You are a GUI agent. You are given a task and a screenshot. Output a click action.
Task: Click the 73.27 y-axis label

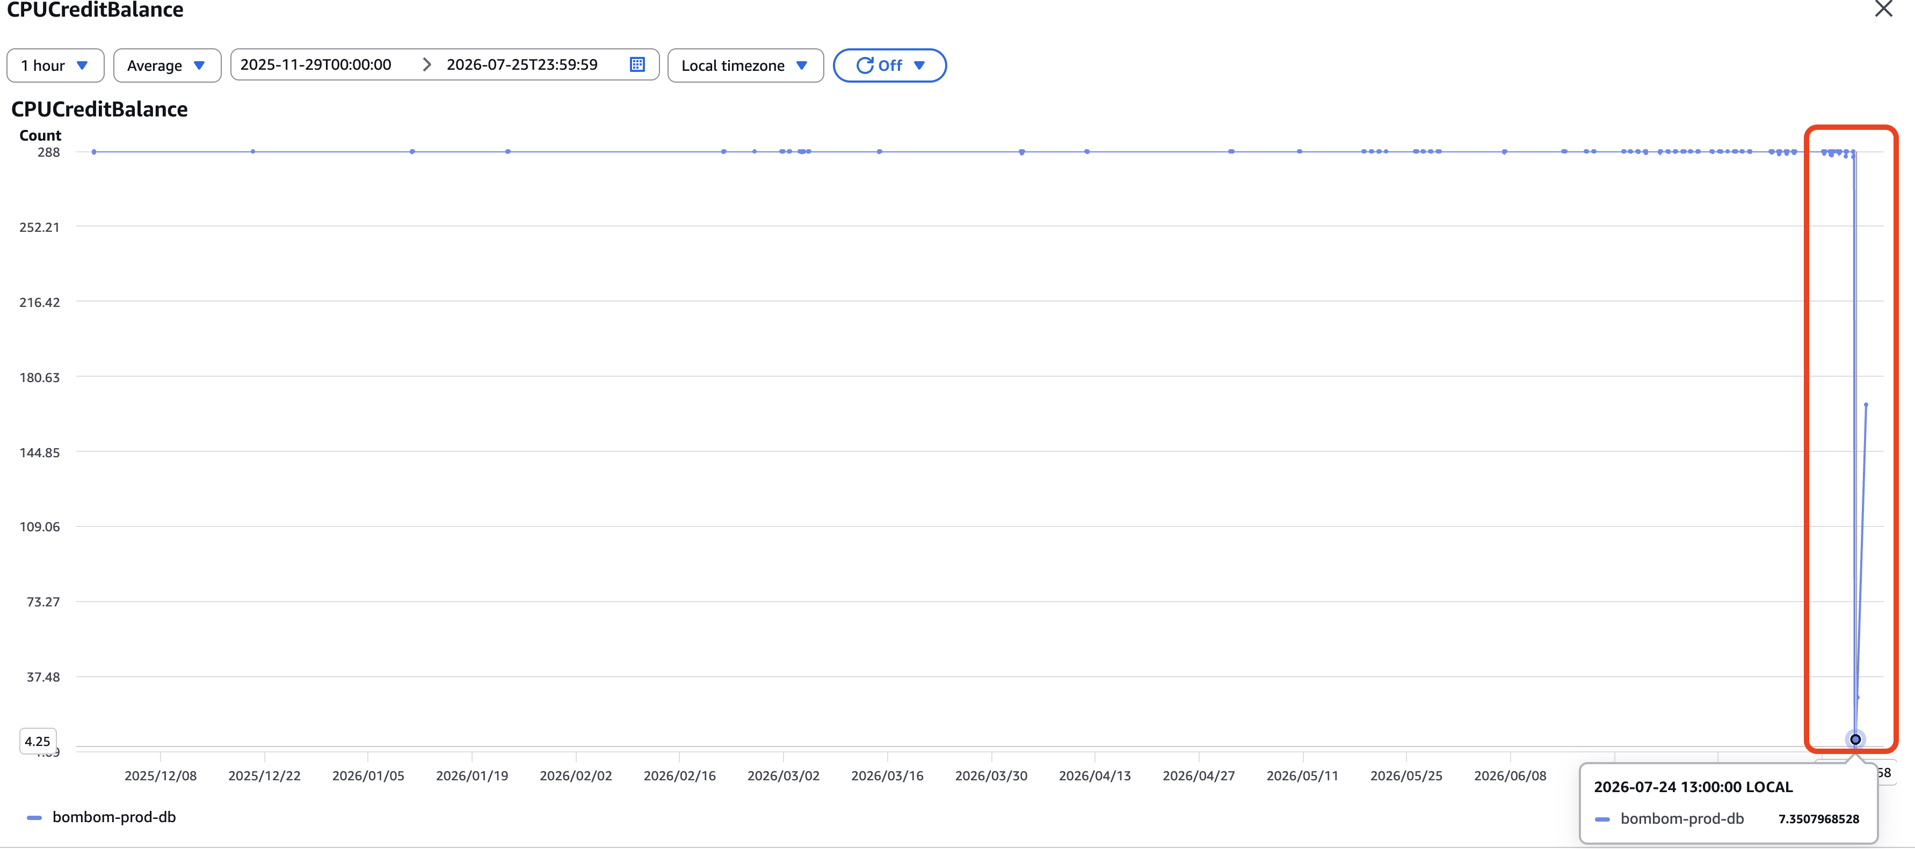pos(43,602)
